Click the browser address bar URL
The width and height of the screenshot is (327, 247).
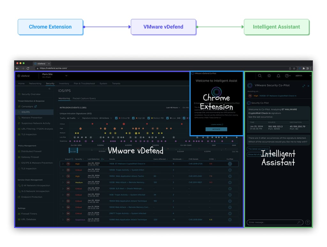[x=53, y=68]
